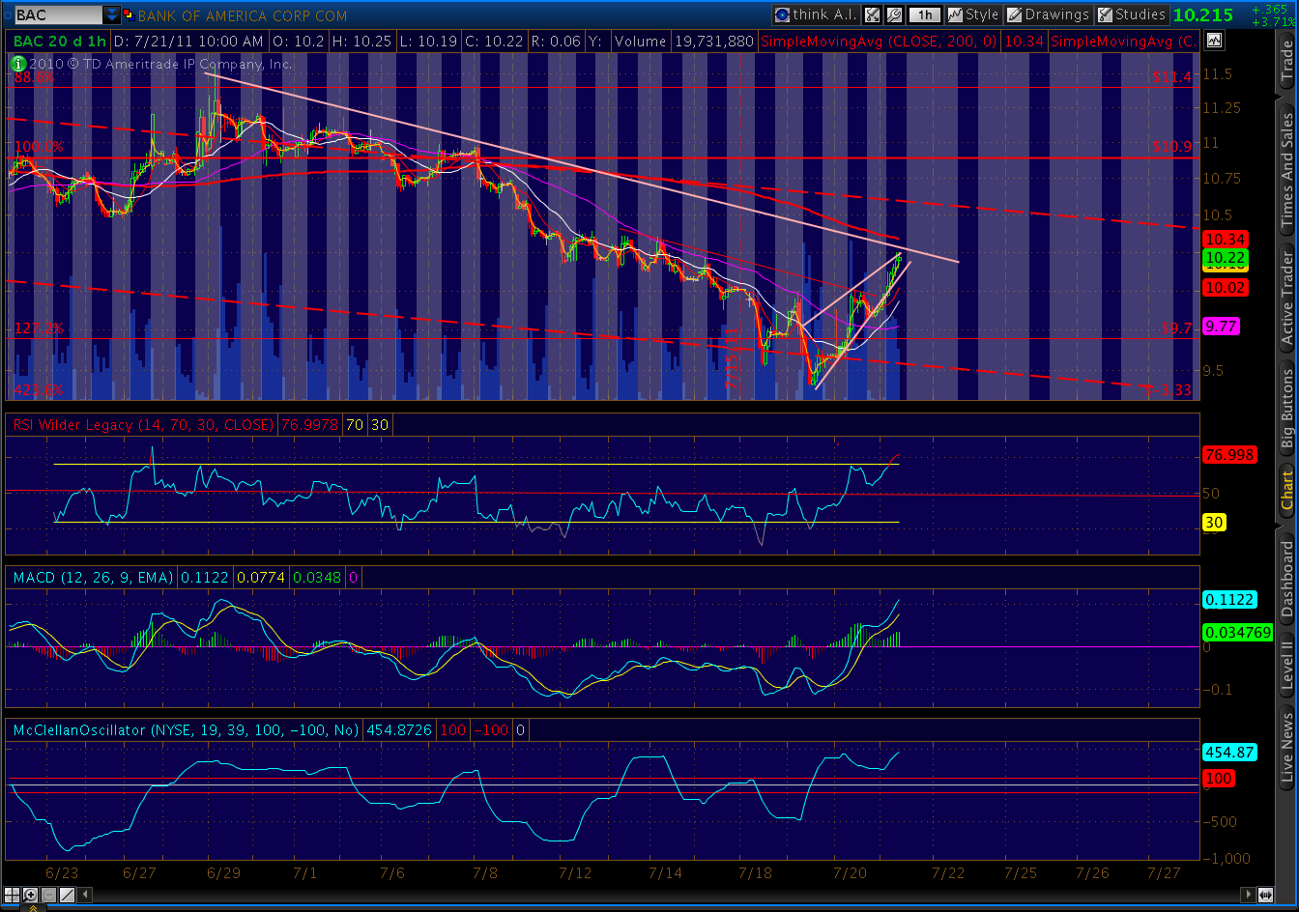The height and width of the screenshot is (912, 1299).
Task: Click the D: 7/21/11 10:00 AM readout
Action: tap(188, 42)
